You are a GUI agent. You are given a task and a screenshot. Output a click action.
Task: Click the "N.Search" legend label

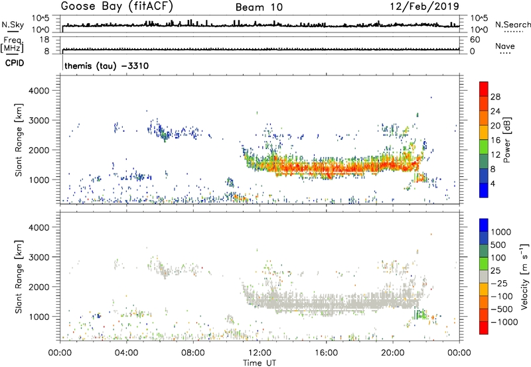click(512, 25)
